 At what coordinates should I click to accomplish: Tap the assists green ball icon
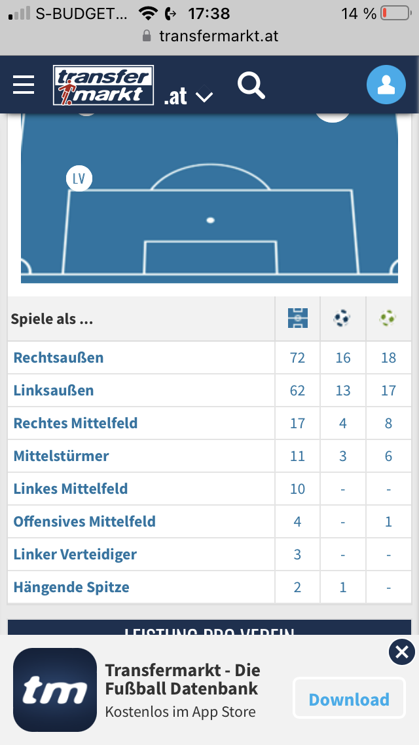[388, 319]
